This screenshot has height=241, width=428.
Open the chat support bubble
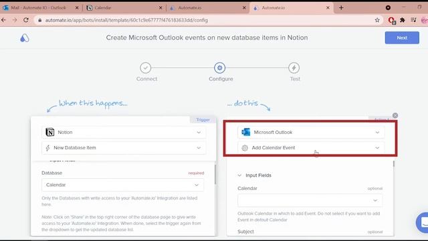[x=422, y=222]
